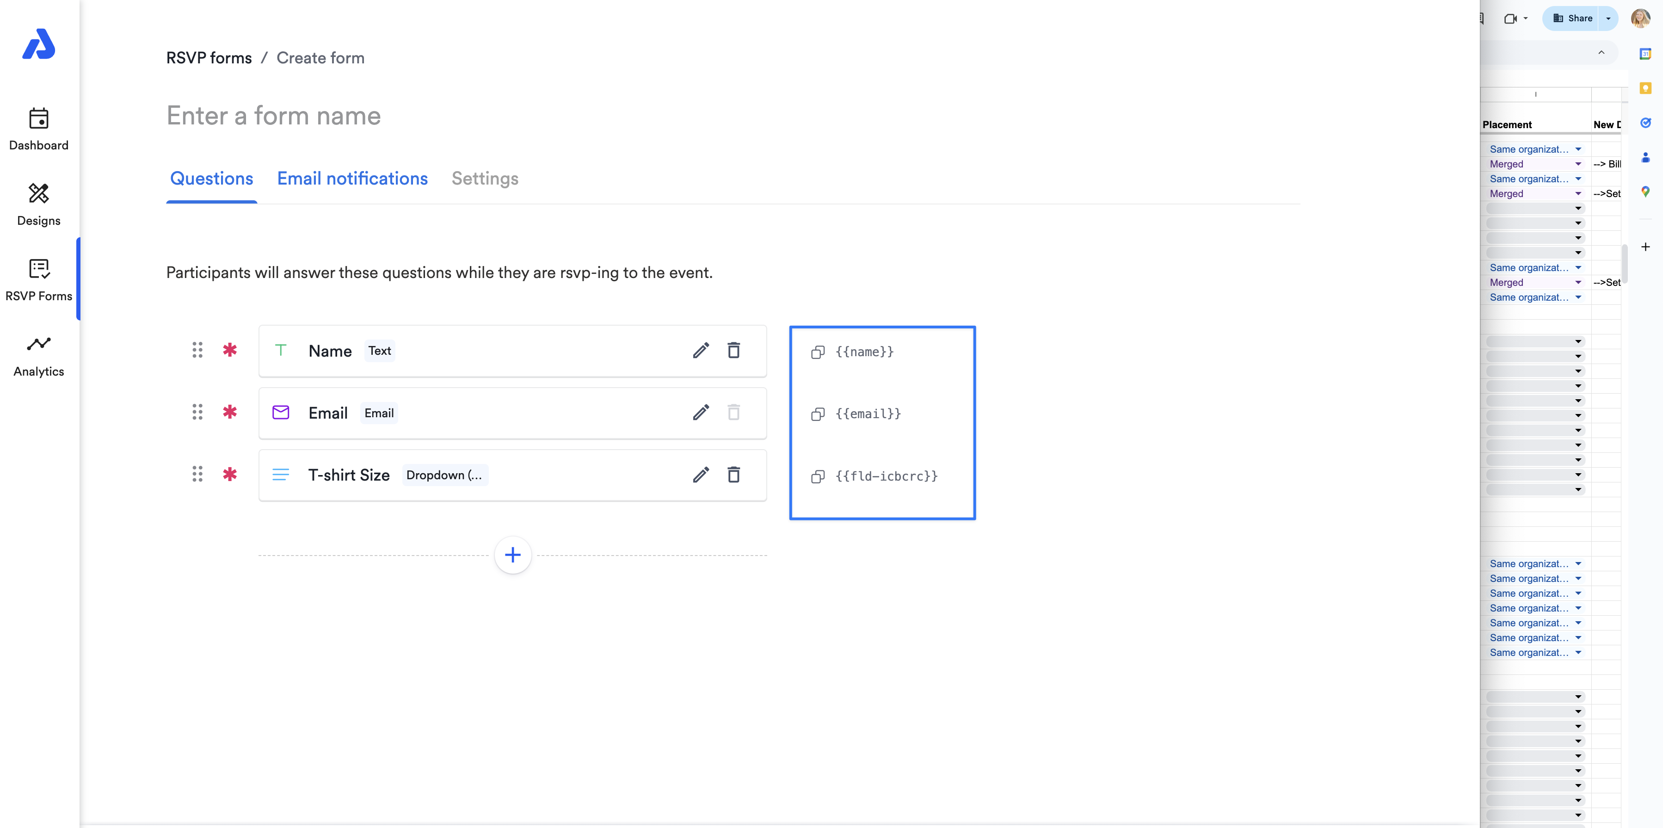Image resolution: width=1663 pixels, height=828 pixels.
Task: Delete the T-shirt Size question
Action: (x=733, y=475)
